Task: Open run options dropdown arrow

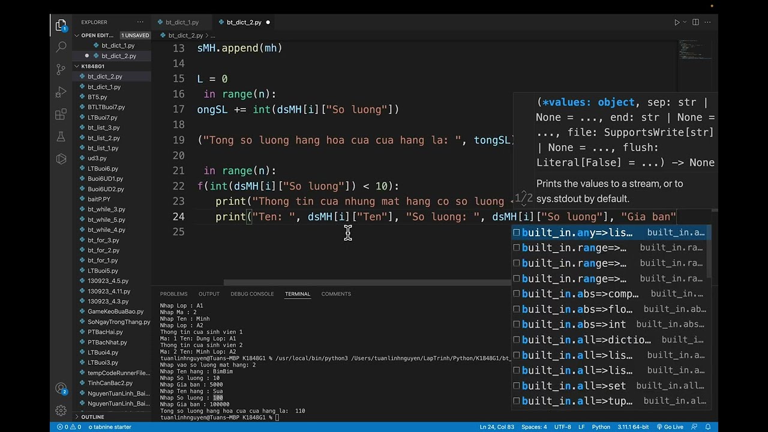Action: pos(685,22)
